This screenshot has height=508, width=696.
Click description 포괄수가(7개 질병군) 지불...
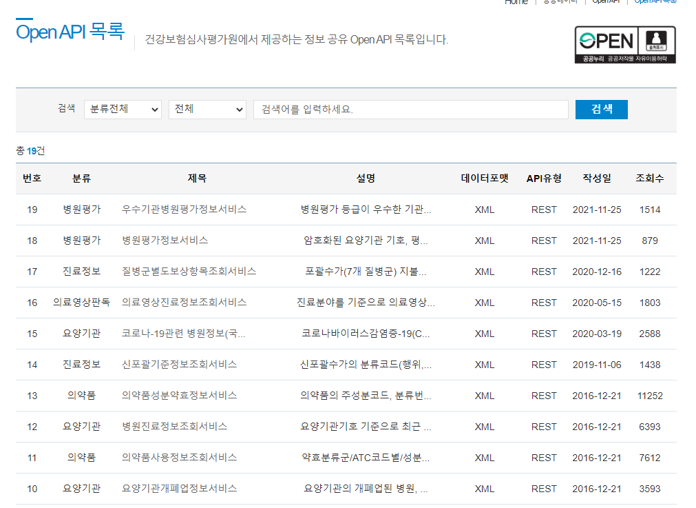(x=366, y=272)
